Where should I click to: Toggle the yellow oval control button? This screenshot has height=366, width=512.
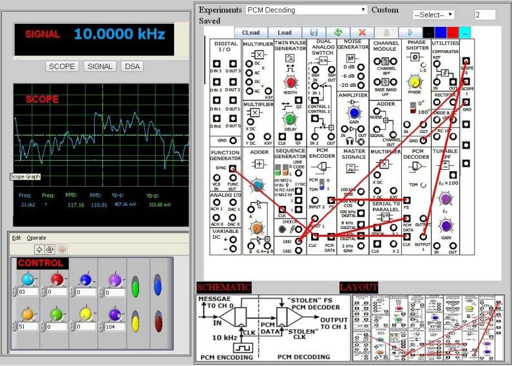point(135,322)
